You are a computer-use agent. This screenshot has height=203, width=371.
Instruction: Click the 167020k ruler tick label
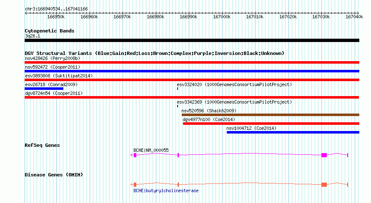[x=288, y=17]
